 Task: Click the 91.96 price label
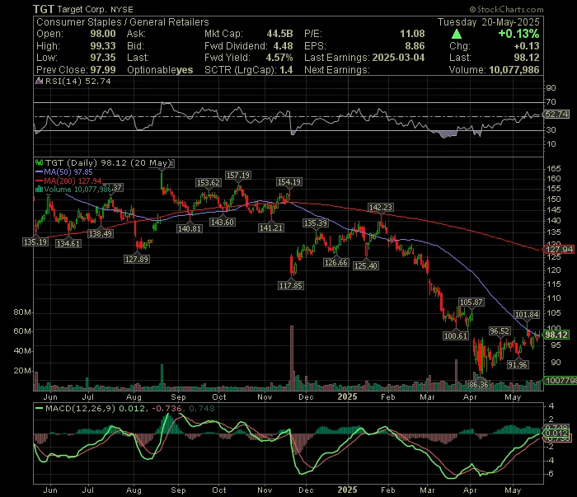coord(518,364)
